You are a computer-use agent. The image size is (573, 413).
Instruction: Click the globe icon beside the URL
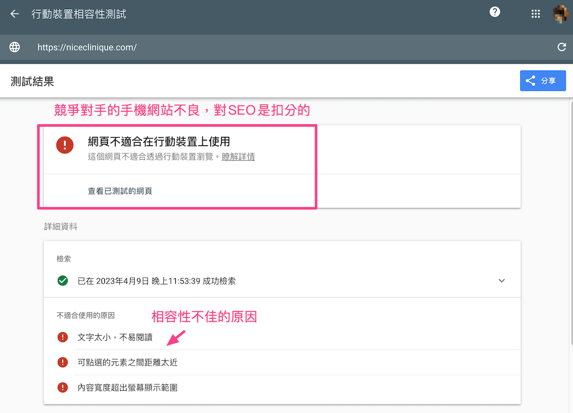[15, 47]
